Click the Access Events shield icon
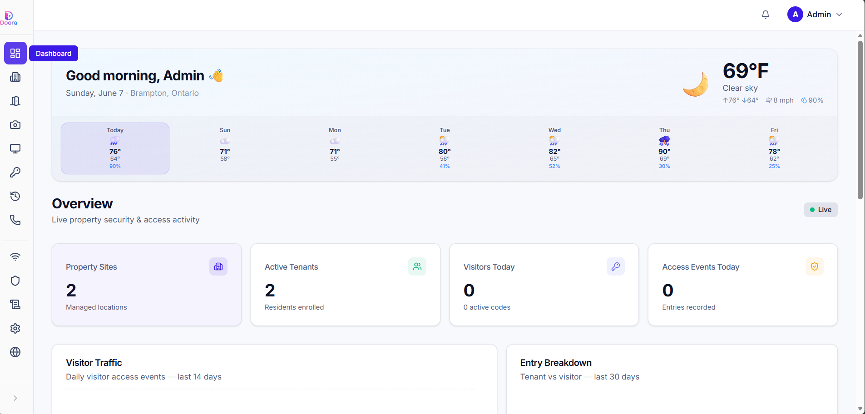The width and height of the screenshot is (865, 414). pos(815,266)
